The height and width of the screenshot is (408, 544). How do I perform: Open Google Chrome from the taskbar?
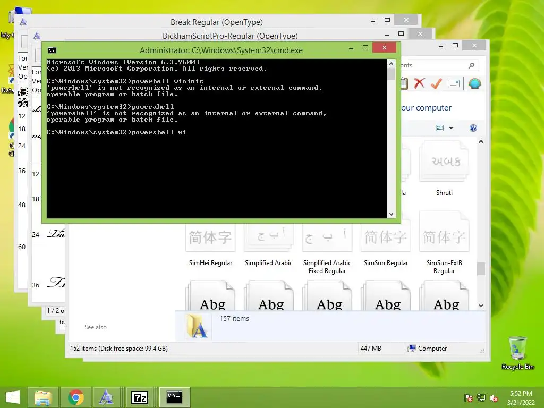[x=76, y=397]
